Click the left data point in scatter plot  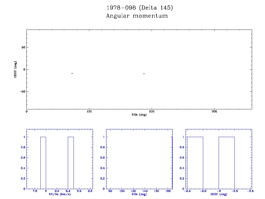[72, 74]
